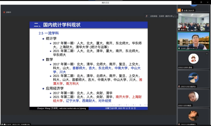211x126 pixels.
Task: Select 王兆军's highlighted speaker video
Action: (x=193, y=40)
